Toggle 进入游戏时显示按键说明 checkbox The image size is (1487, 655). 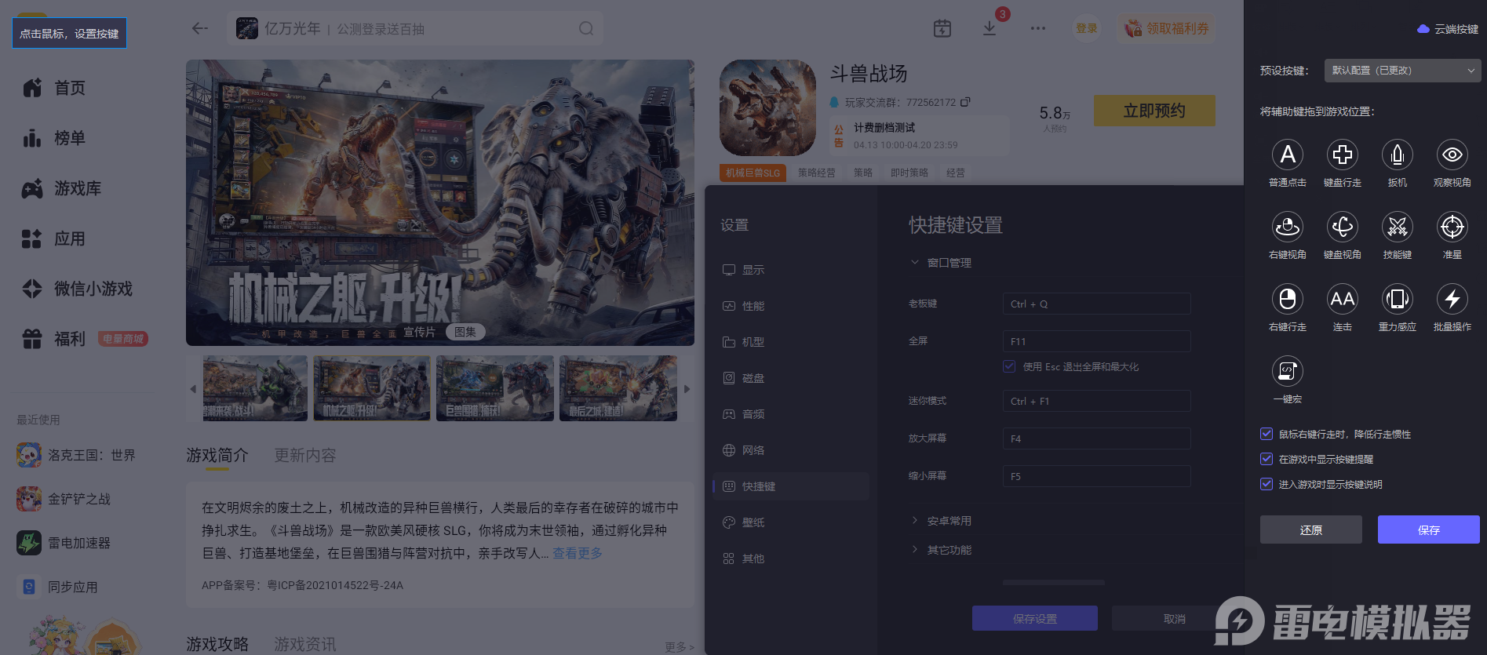1266,484
